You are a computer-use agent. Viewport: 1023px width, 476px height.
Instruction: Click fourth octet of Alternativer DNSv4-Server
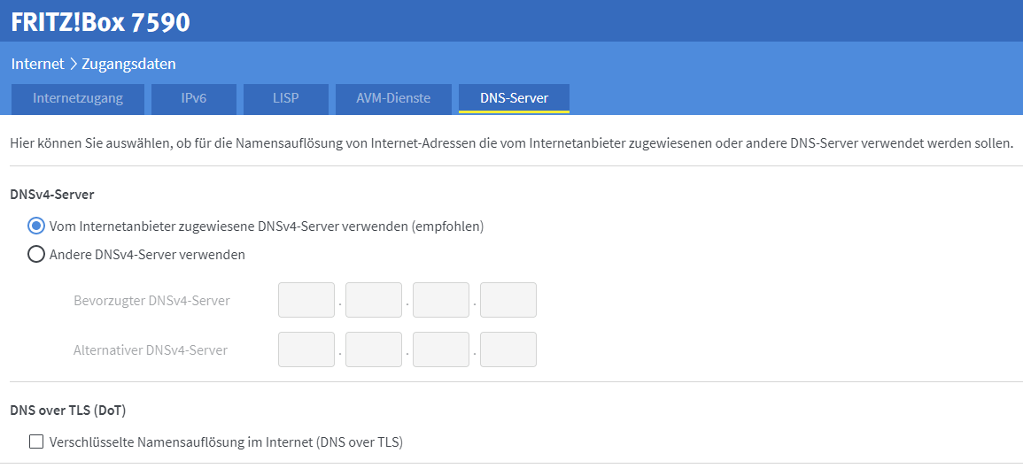(x=508, y=349)
